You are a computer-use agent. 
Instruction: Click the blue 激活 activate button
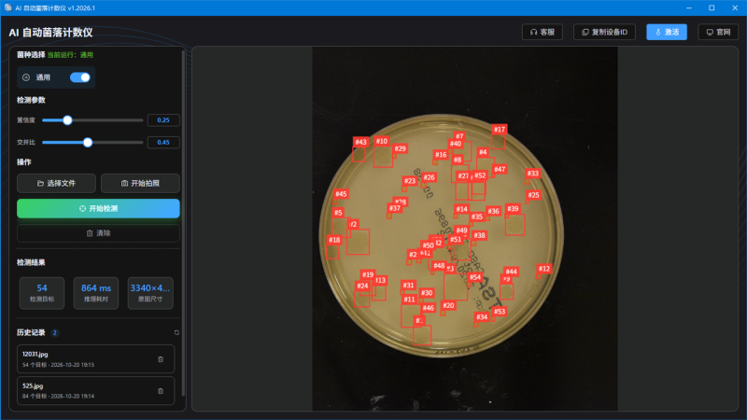click(667, 32)
